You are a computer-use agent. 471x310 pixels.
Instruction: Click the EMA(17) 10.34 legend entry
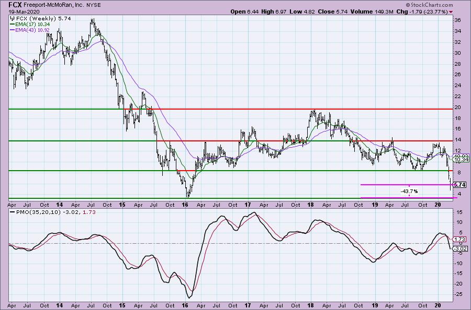[33, 24]
